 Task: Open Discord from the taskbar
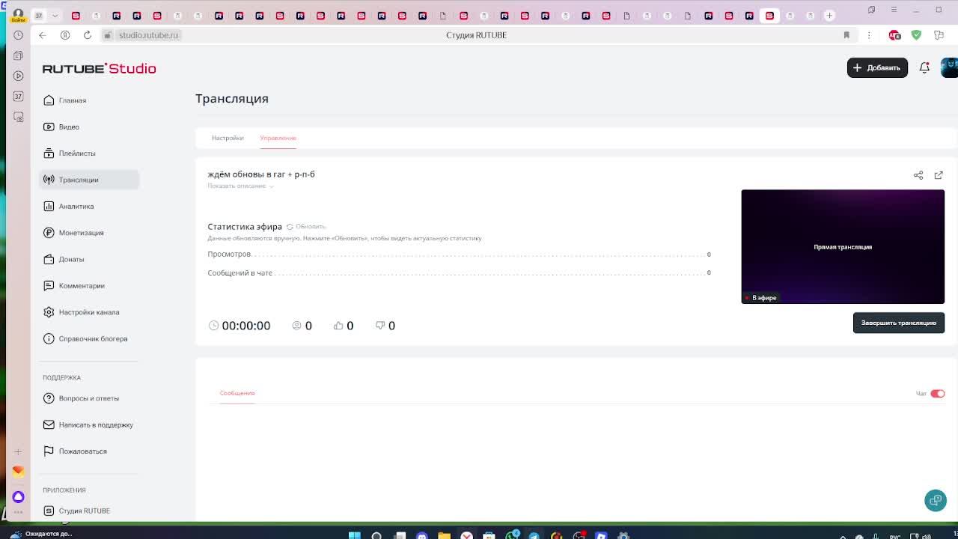[x=421, y=535]
